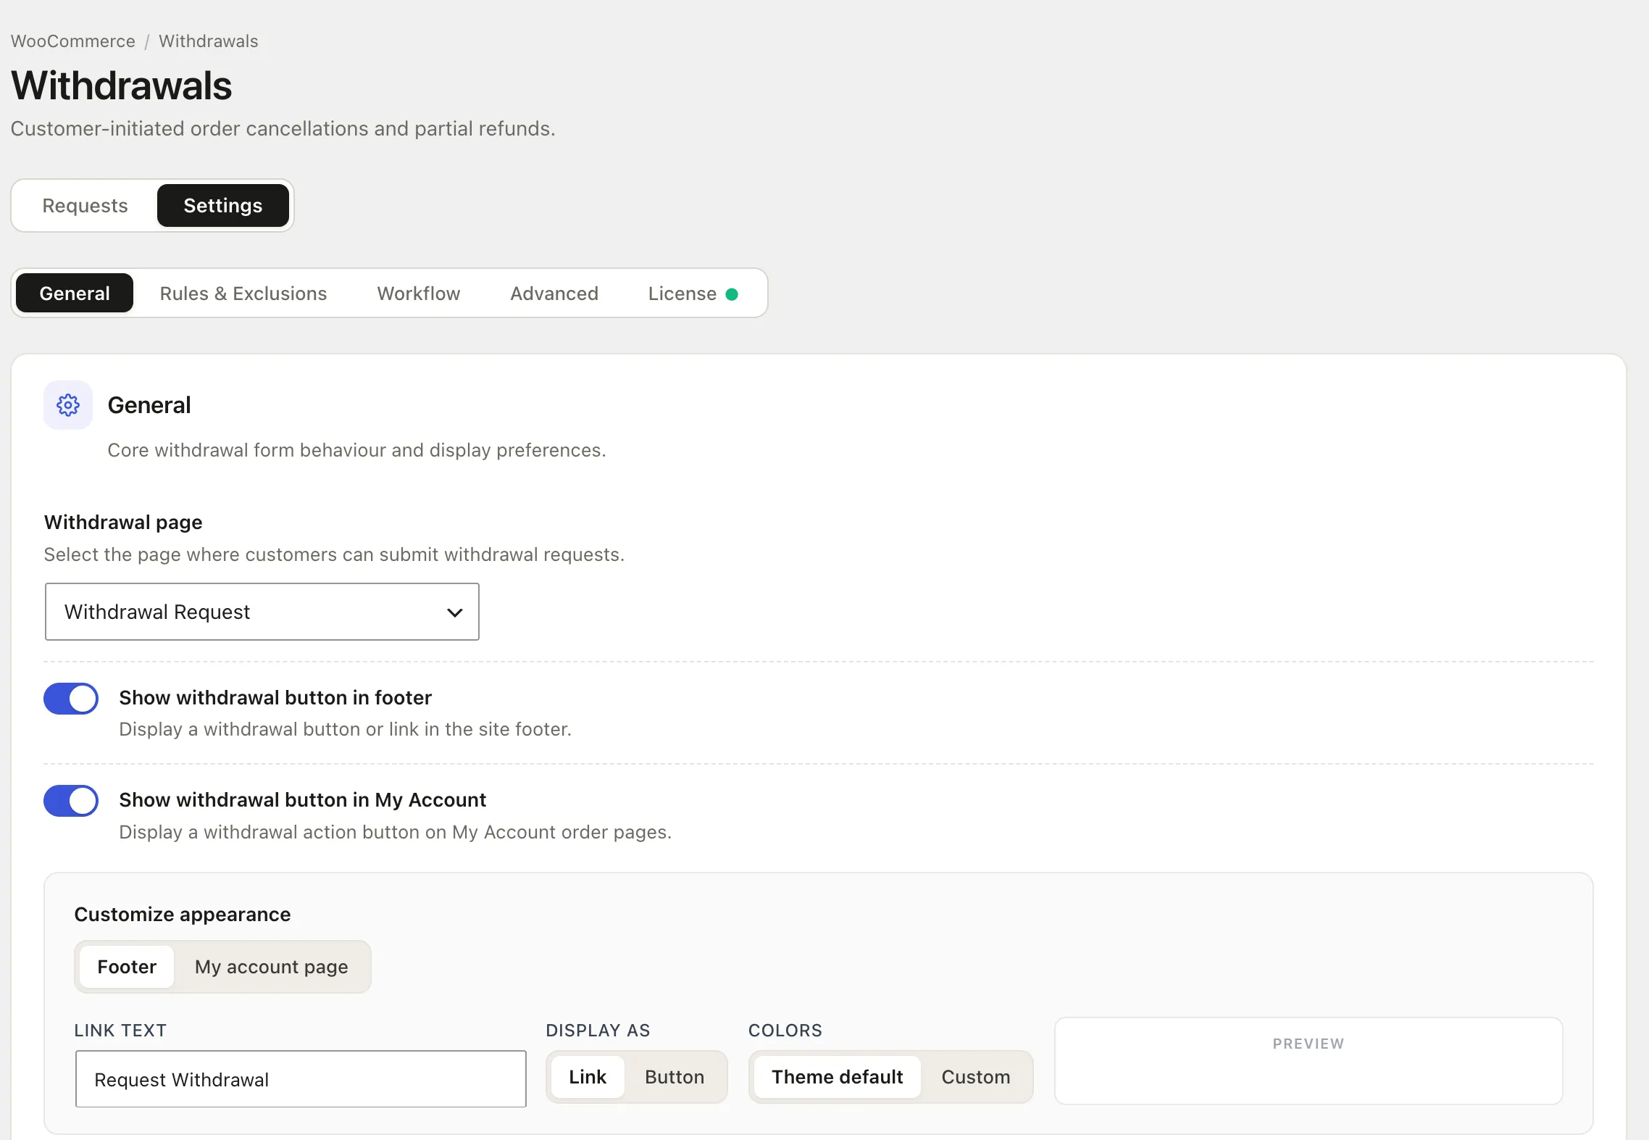Set Display As to Button
The height and width of the screenshot is (1140, 1649).
(675, 1077)
